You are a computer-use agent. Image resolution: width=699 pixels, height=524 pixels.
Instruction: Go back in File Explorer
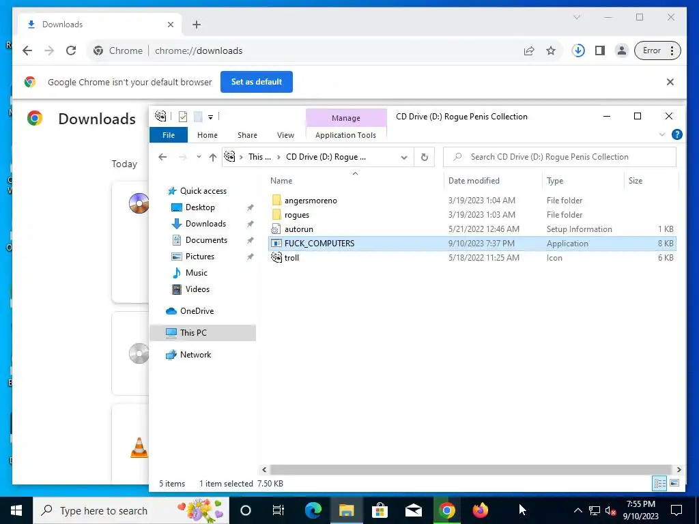162,157
